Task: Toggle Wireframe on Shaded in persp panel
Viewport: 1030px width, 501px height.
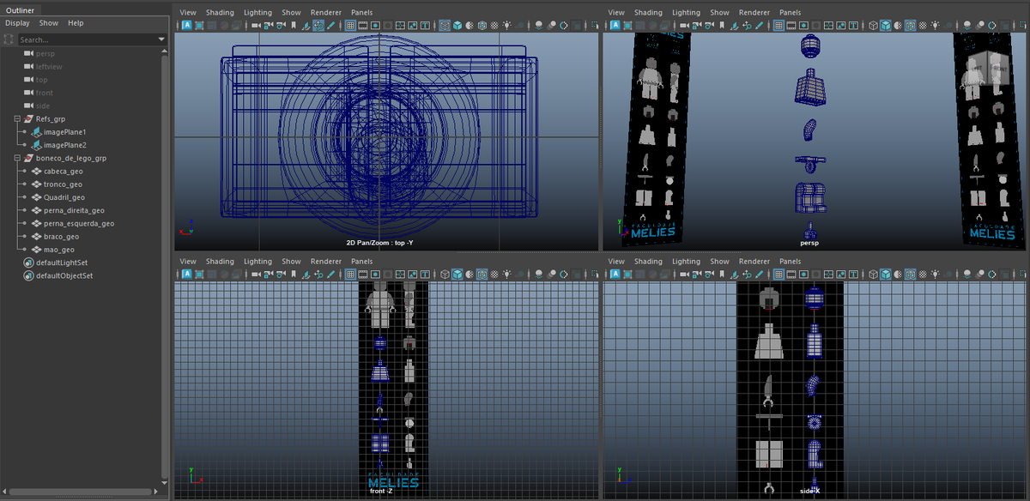Action: 912,26
